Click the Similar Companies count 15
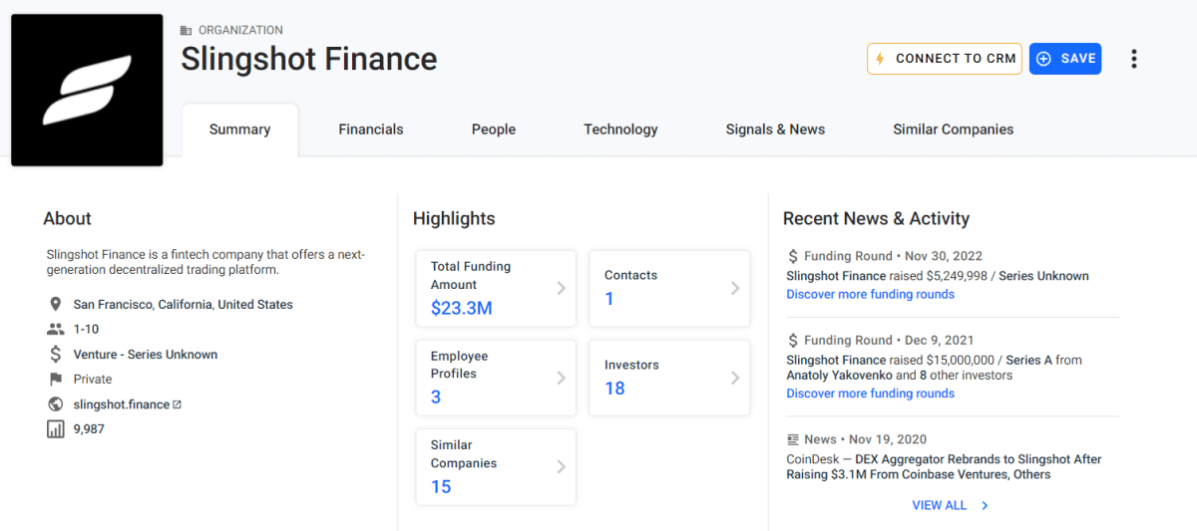 pos(441,487)
